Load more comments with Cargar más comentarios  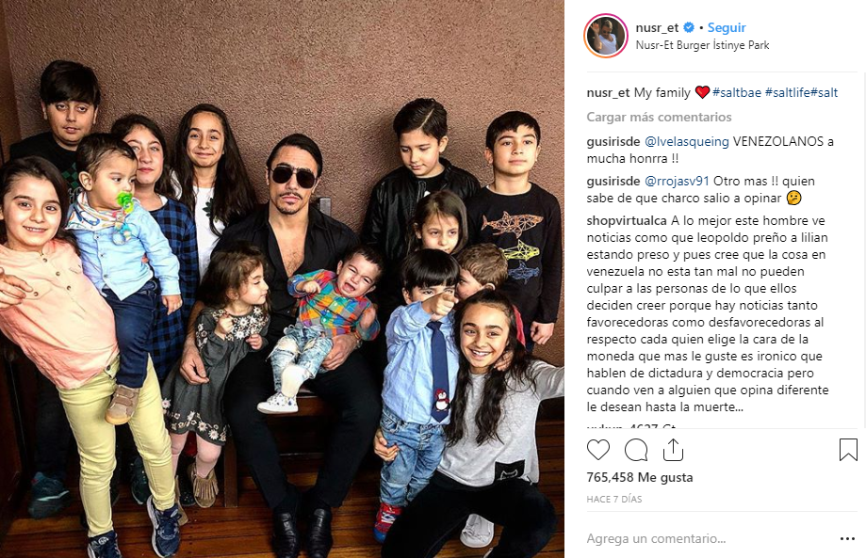(659, 117)
